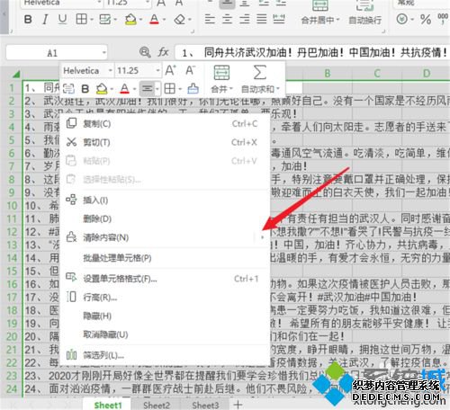450x410 pixels.
Task: Open the A1 name box dropdown
Action: [x=103, y=53]
